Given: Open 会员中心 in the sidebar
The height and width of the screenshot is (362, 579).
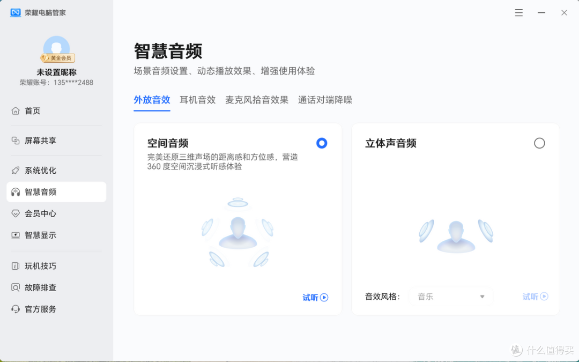Looking at the screenshot, I should click(x=56, y=213).
